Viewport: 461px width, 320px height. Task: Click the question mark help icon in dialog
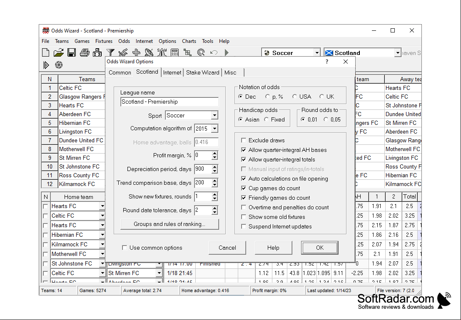327,62
